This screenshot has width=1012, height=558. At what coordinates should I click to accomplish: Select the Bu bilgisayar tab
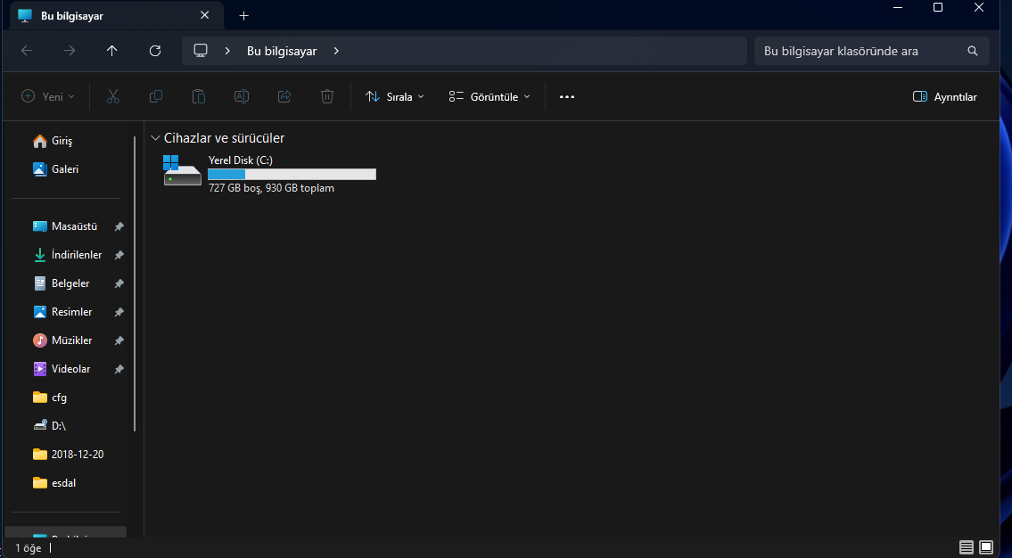pos(116,15)
